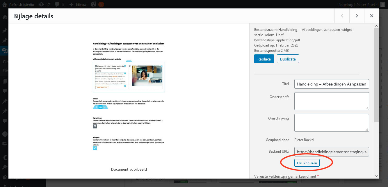The width and height of the screenshot is (388, 187).
Task: Go to the next attachment arrow
Action: pyautogui.click(x=357, y=16)
